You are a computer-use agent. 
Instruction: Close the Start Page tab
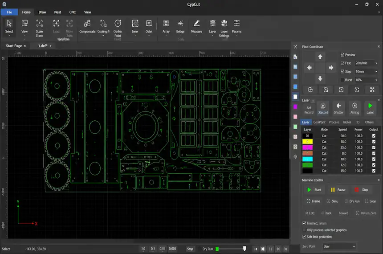click(x=24, y=46)
